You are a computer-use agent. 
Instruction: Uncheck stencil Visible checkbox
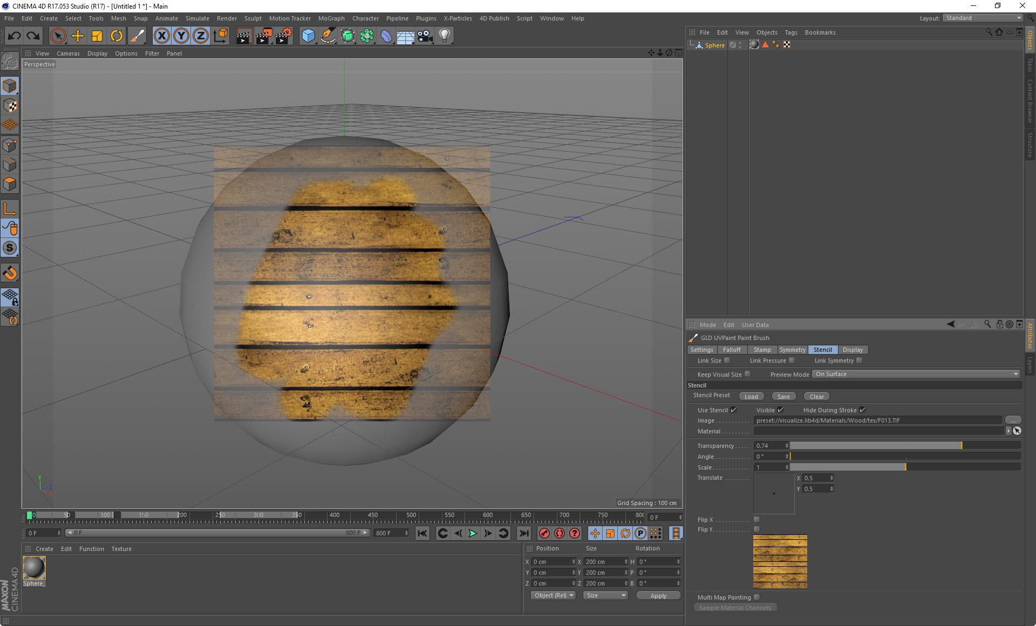coord(780,410)
